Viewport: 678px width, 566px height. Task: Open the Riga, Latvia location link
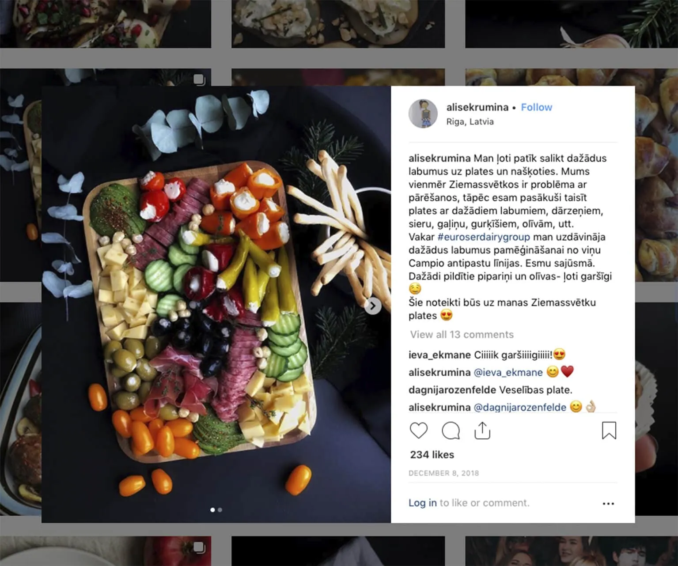pos(470,121)
